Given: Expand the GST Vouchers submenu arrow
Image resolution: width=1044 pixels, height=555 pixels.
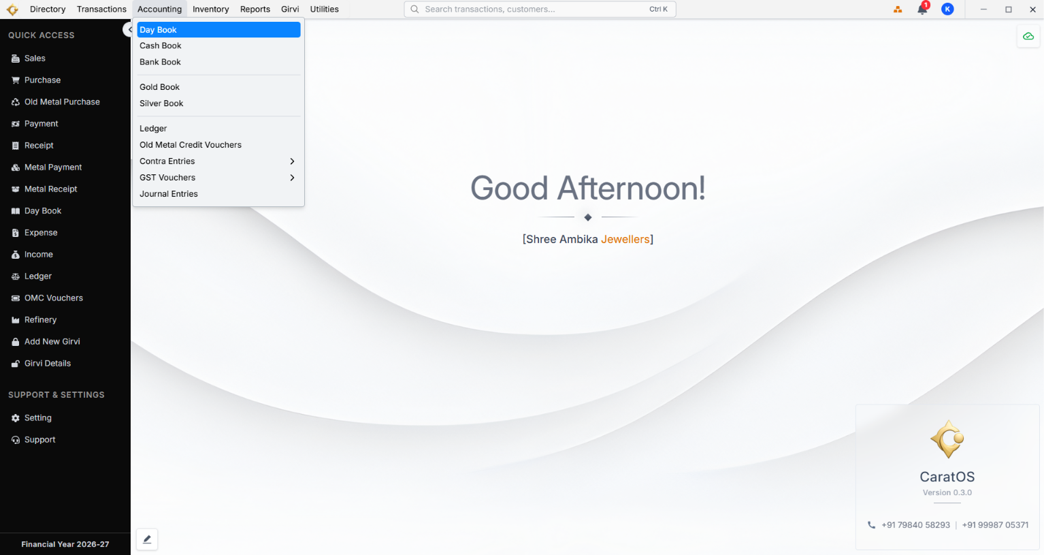Looking at the screenshot, I should [x=292, y=178].
